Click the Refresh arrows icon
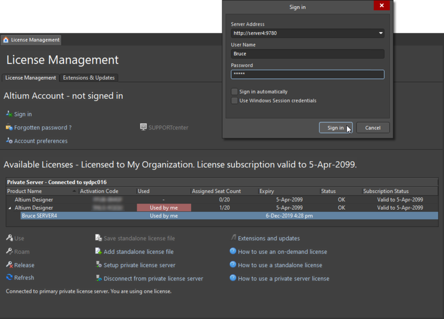The height and width of the screenshot is (319, 444). 9,277
